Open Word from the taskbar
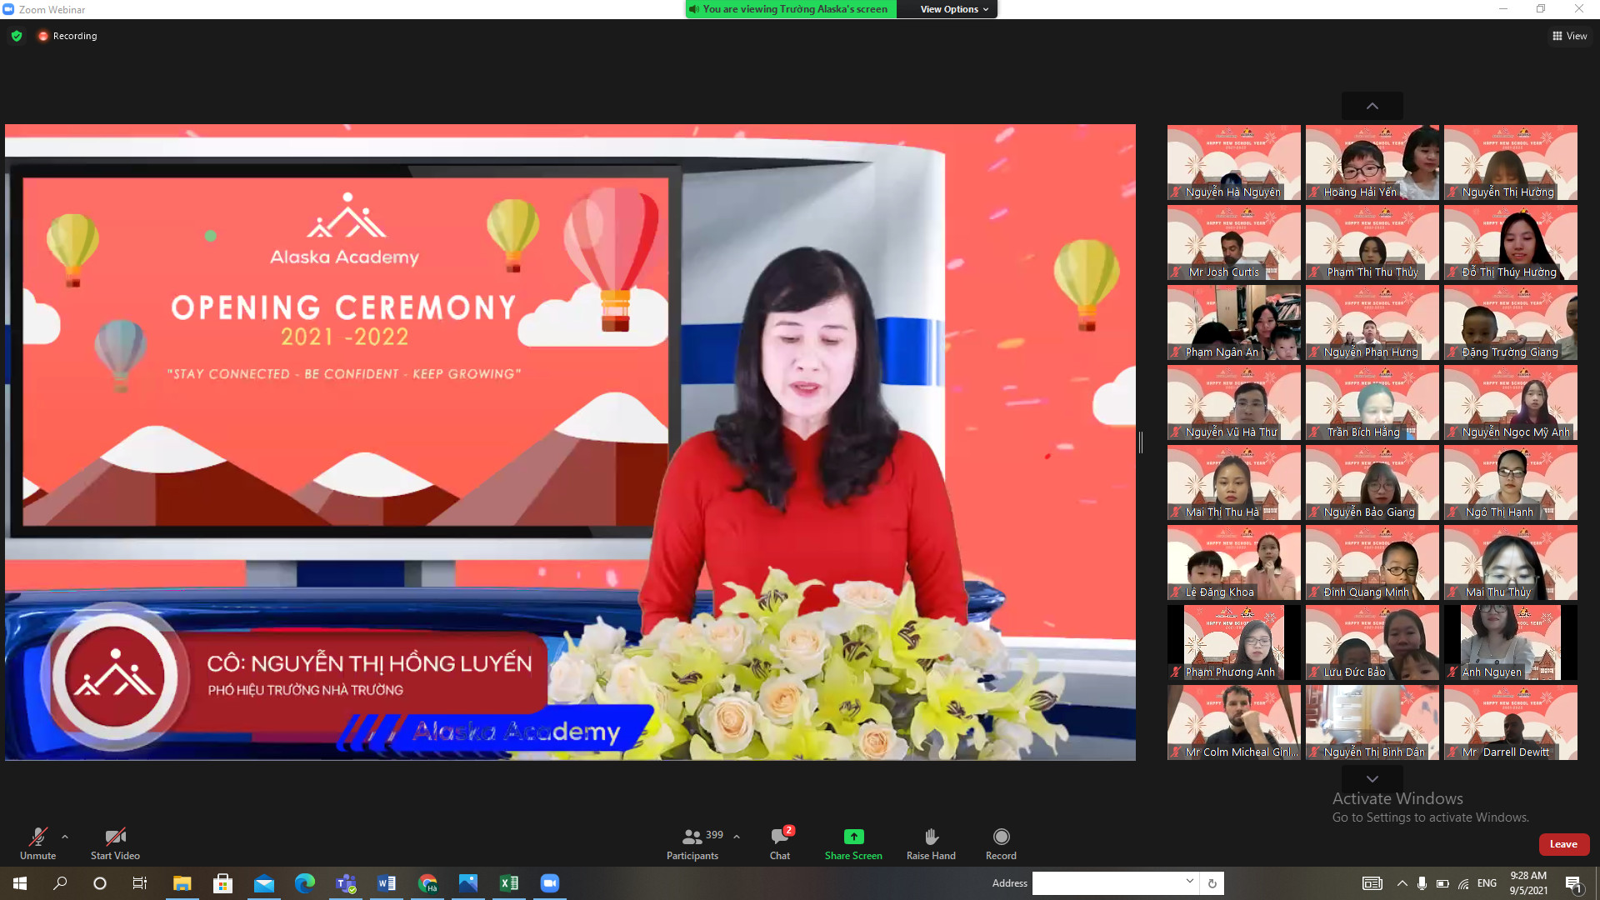This screenshot has width=1600, height=900. pos(386,883)
